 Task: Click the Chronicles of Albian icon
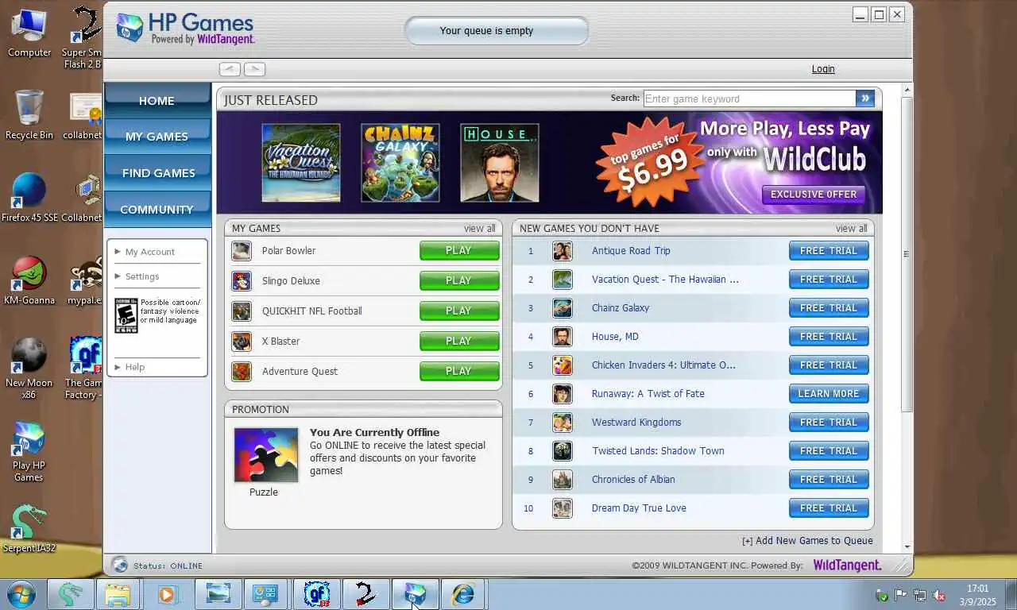(x=563, y=480)
